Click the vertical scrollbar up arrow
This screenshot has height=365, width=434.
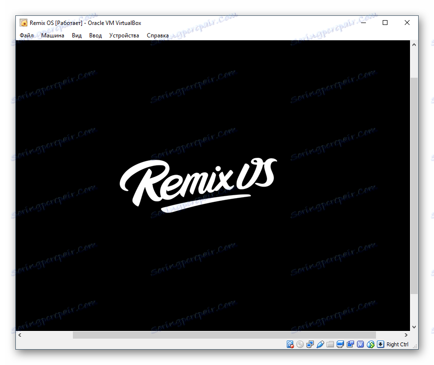click(x=414, y=45)
